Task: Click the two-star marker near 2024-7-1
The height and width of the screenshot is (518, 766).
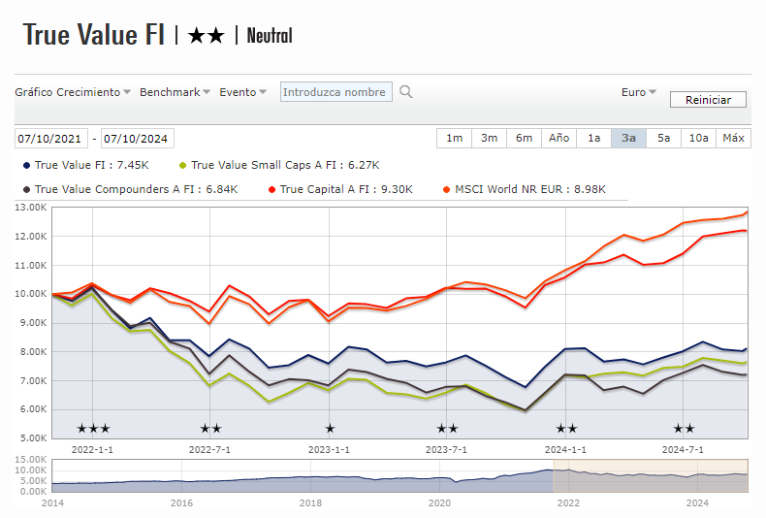Action: click(684, 429)
